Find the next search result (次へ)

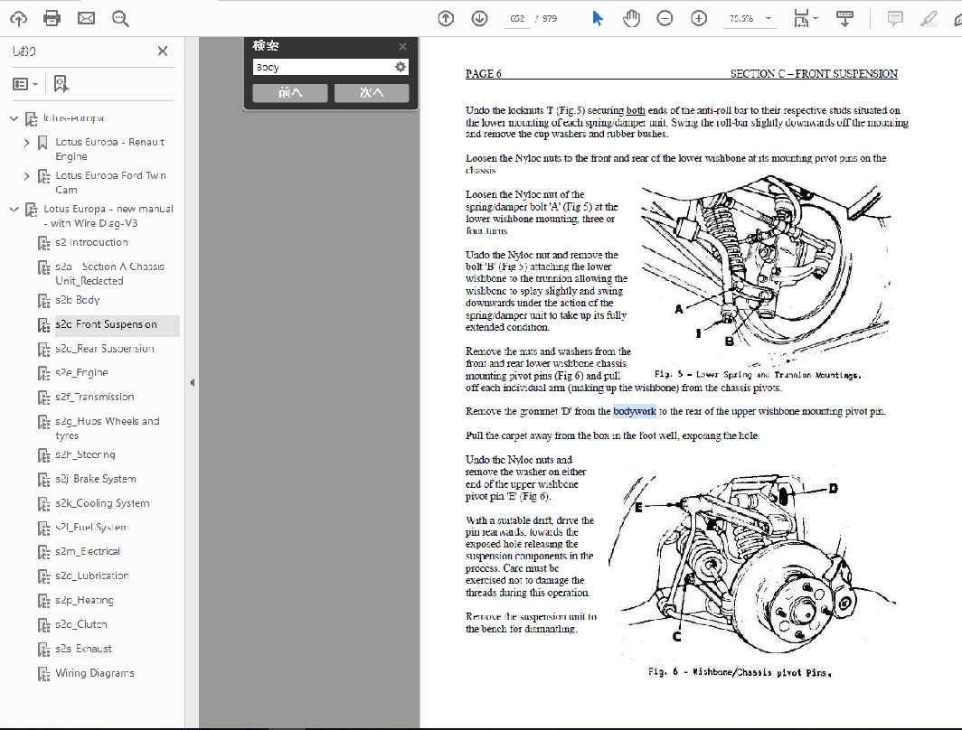372,92
